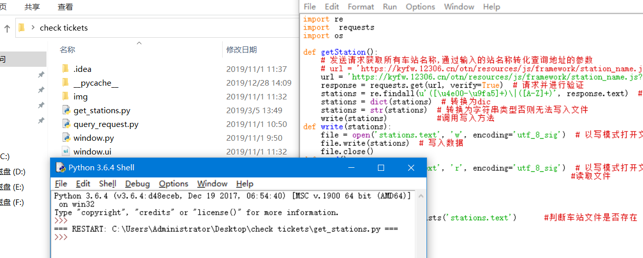
Task: Open Edit menu in Python Shell
Action: pos(83,184)
